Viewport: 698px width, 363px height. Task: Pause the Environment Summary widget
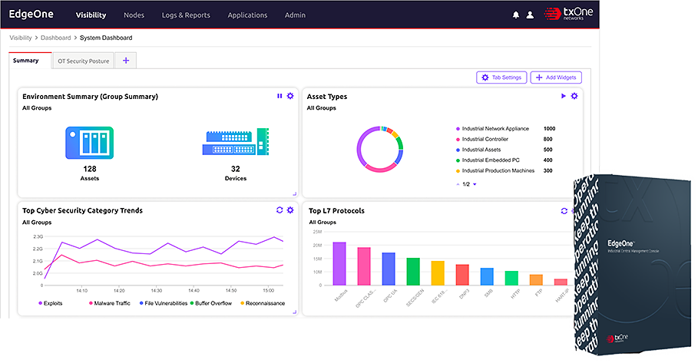coord(280,96)
